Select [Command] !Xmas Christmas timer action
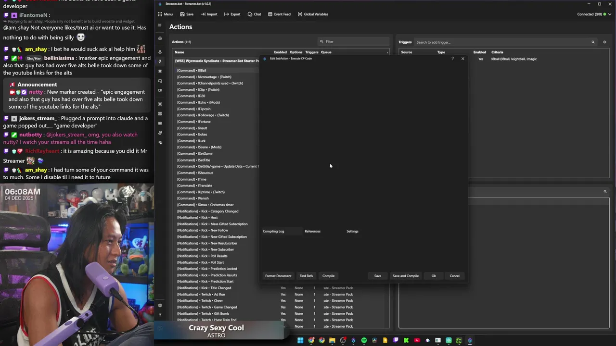 [x=205, y=205]
